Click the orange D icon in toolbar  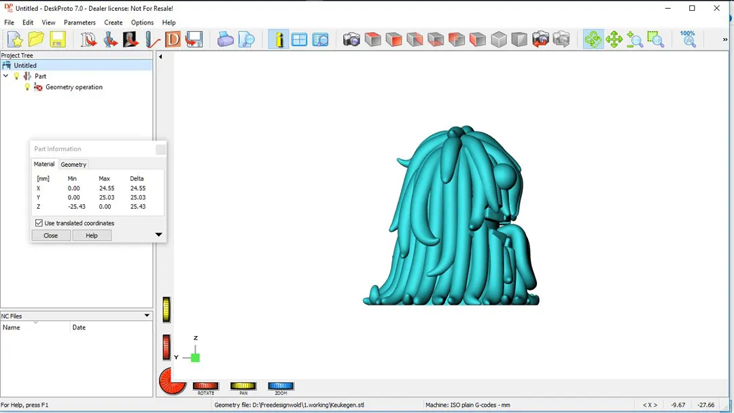point(173,40)
